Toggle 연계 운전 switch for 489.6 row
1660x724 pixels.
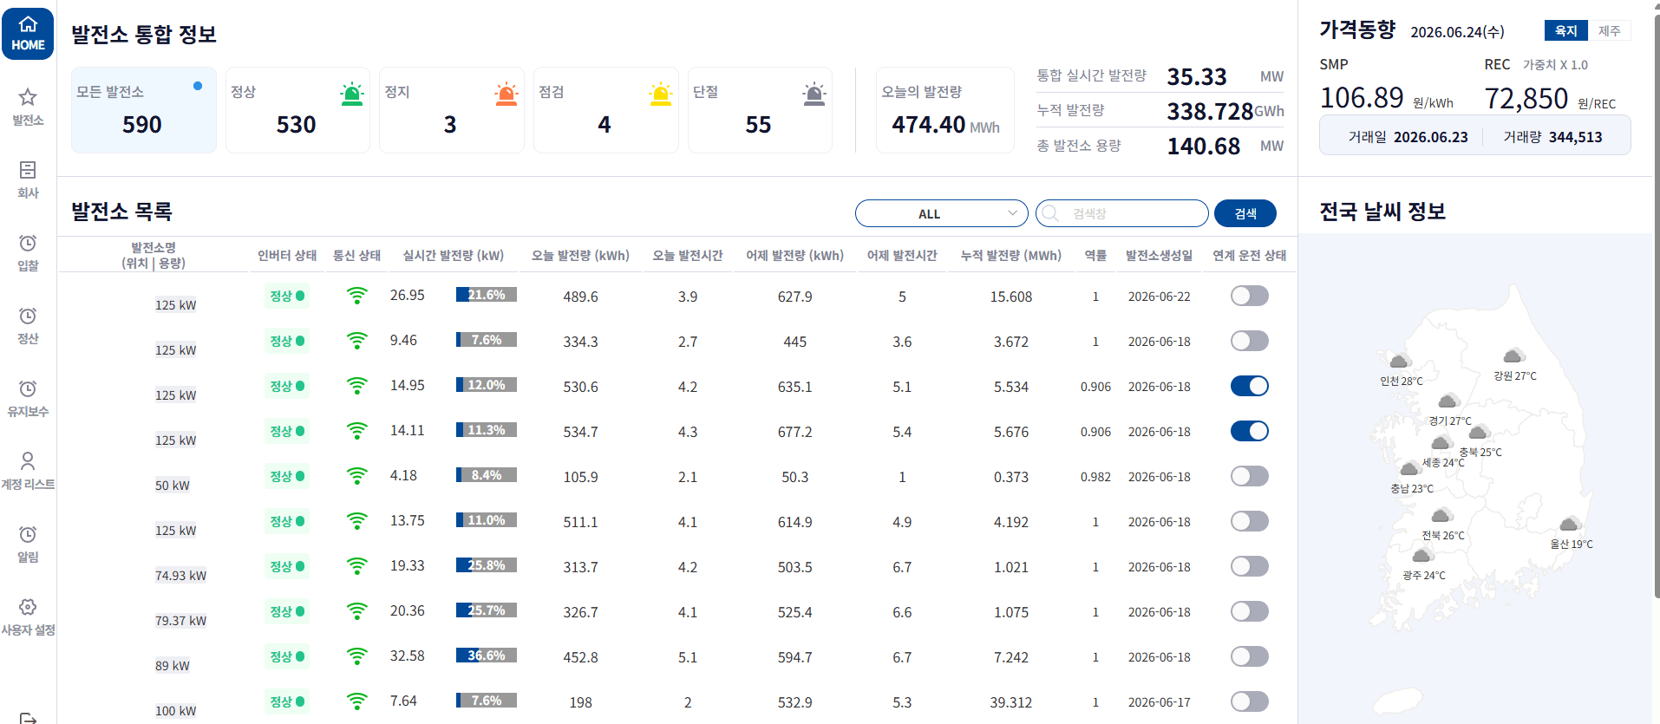pos(1249,296)
